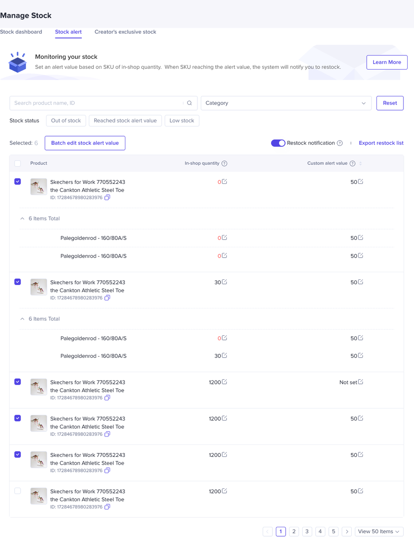Toggle the Restock notification switch
This screenshot has width=414, height=546.
(x=278, y=143)
